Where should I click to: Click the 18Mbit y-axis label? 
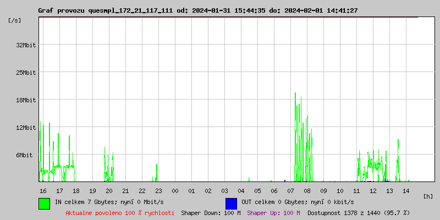pos(26,100)
